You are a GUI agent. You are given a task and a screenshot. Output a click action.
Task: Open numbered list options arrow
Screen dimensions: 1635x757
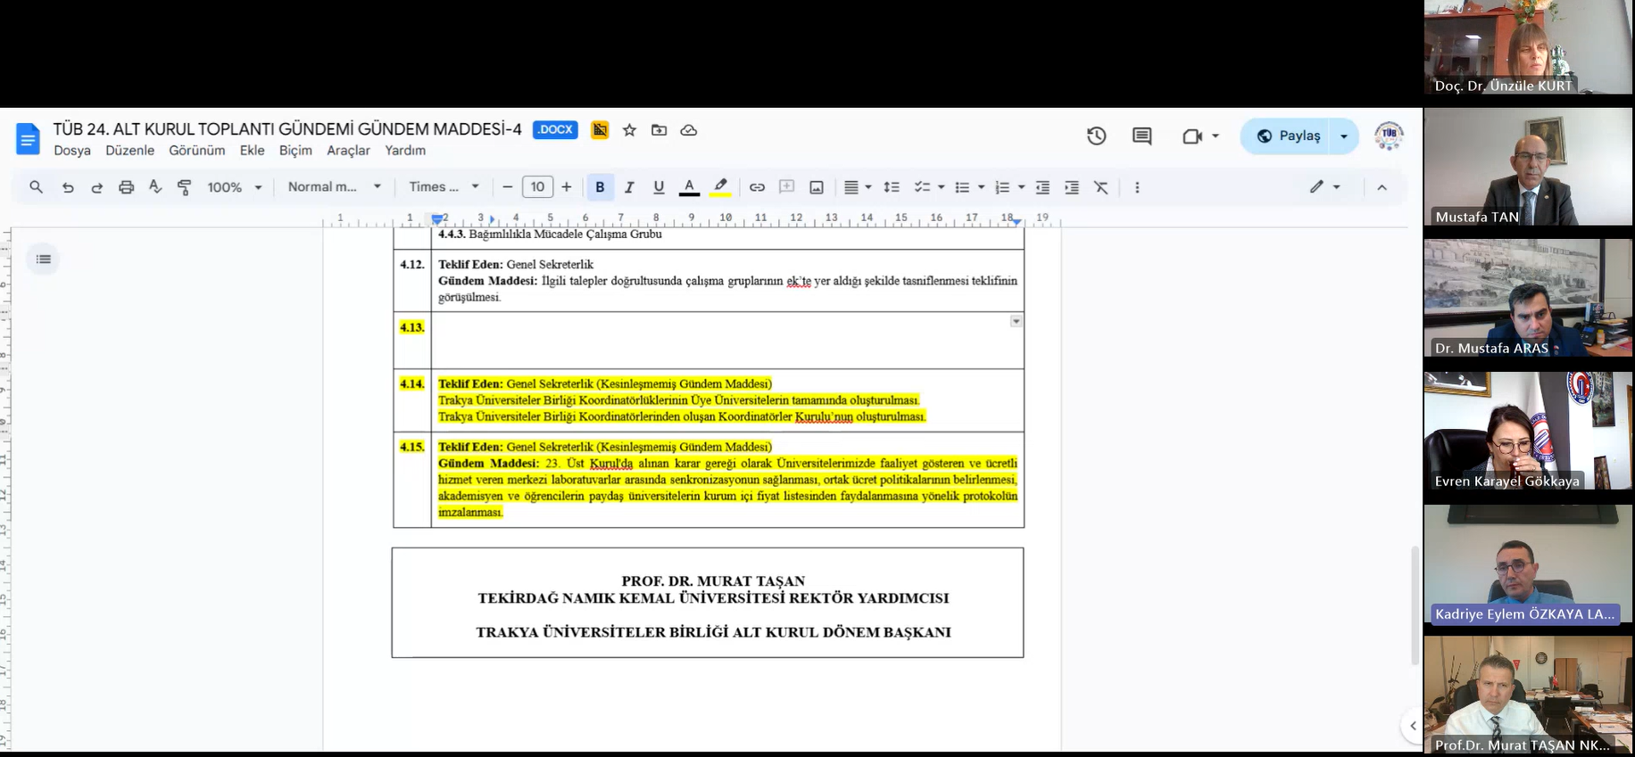pyautogui.click(x=1021, y=187)
